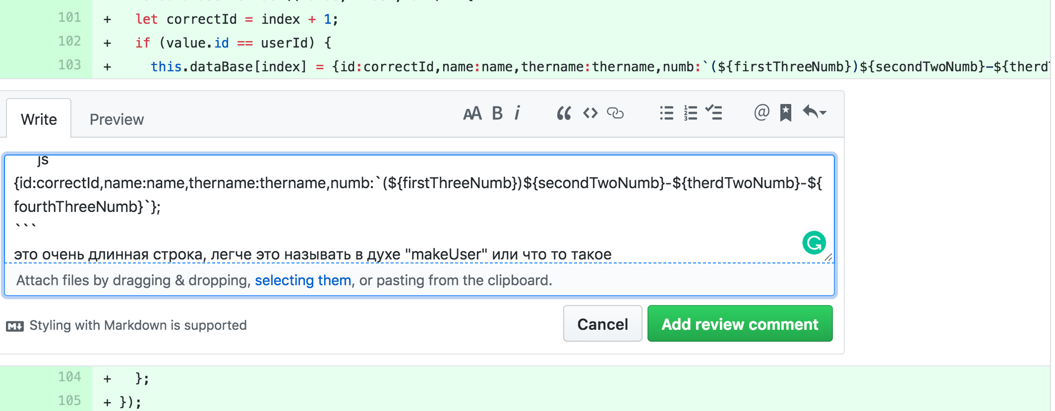The width and height of the screenshot is (1055, 411).
Task: Apply bold formatting to comment text
Action: coord(497,113)
